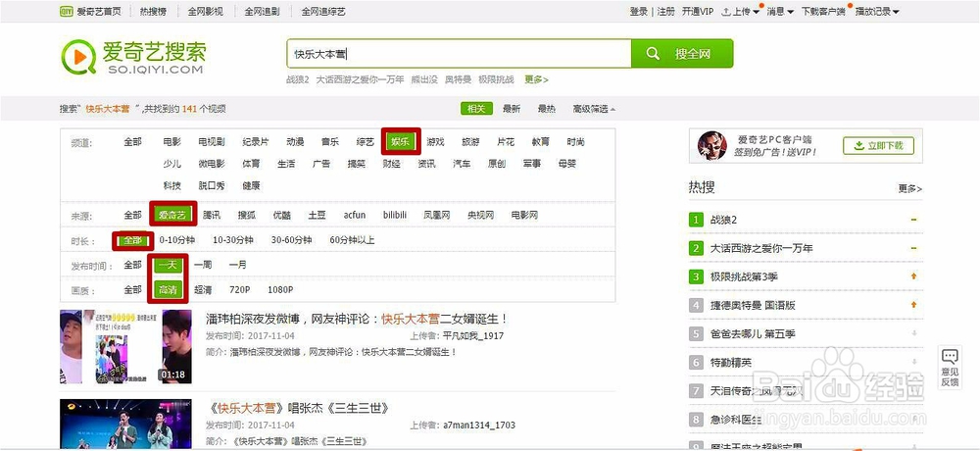Viewport: 980px width, 451px height.
Task: Select 10-30分钟 duration filter
Action: click(x=232, y=239)
